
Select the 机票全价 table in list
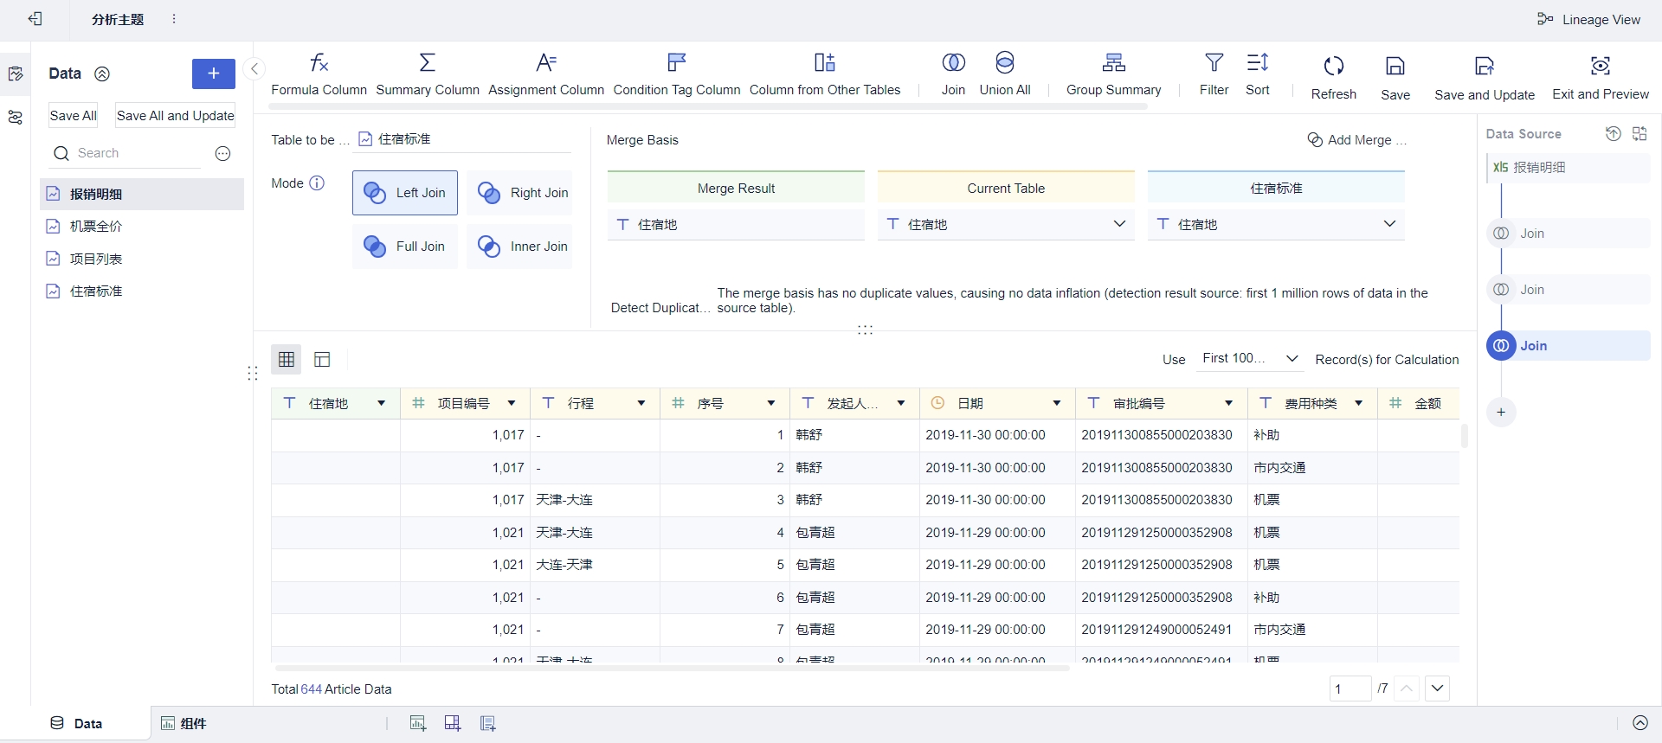point(96,227)
